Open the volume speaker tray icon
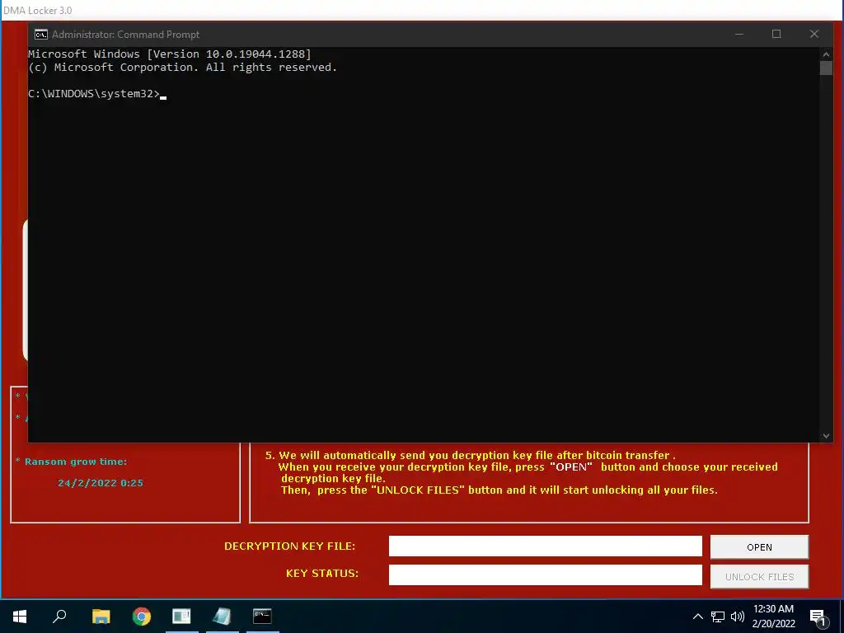Image resolution: width=844 pixels, height=633 pixels. [x=738, y=617]
